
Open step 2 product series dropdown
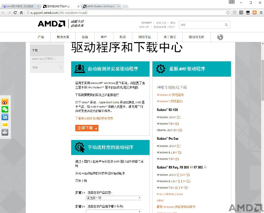(114, 211)
